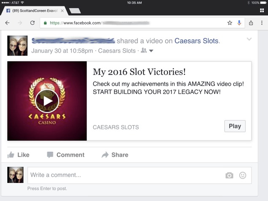The height and width of the screenshot is (201, 268).
Task: Open the Caesars Slots link in header
Action: coord(196,41)
